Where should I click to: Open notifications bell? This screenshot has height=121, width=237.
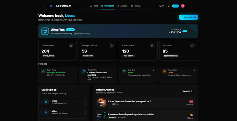pyautogui.click(x=169, y=6)
